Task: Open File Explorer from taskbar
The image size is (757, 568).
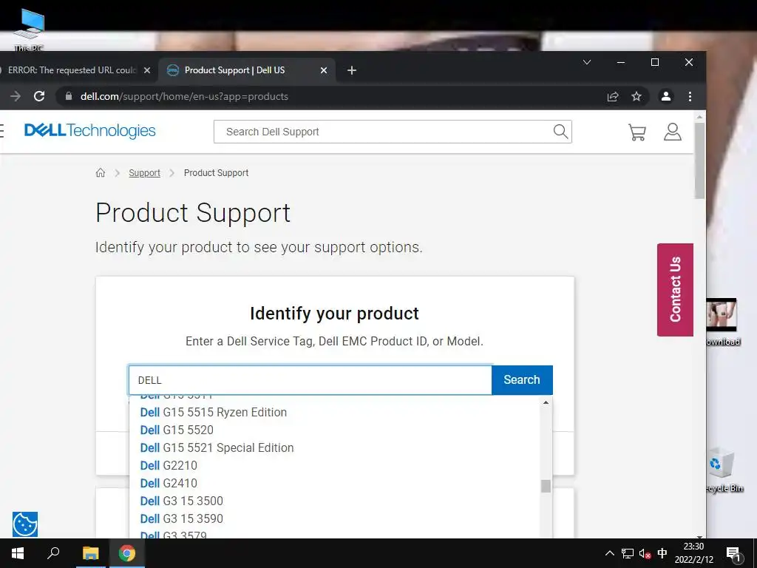Action: pos(90,553)
